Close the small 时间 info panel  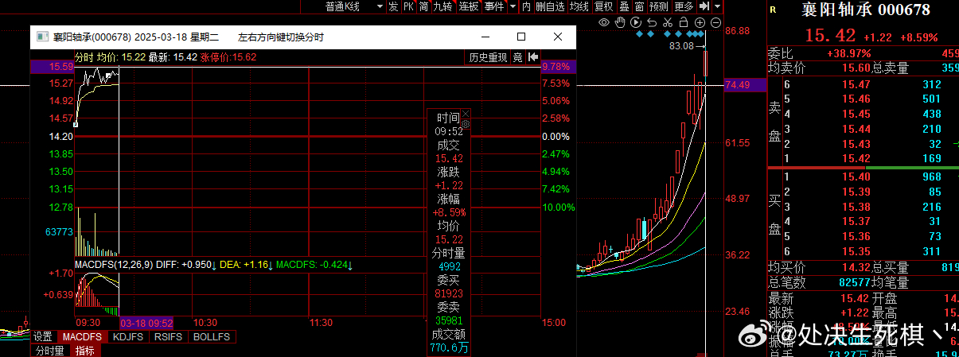click(466, 114)
